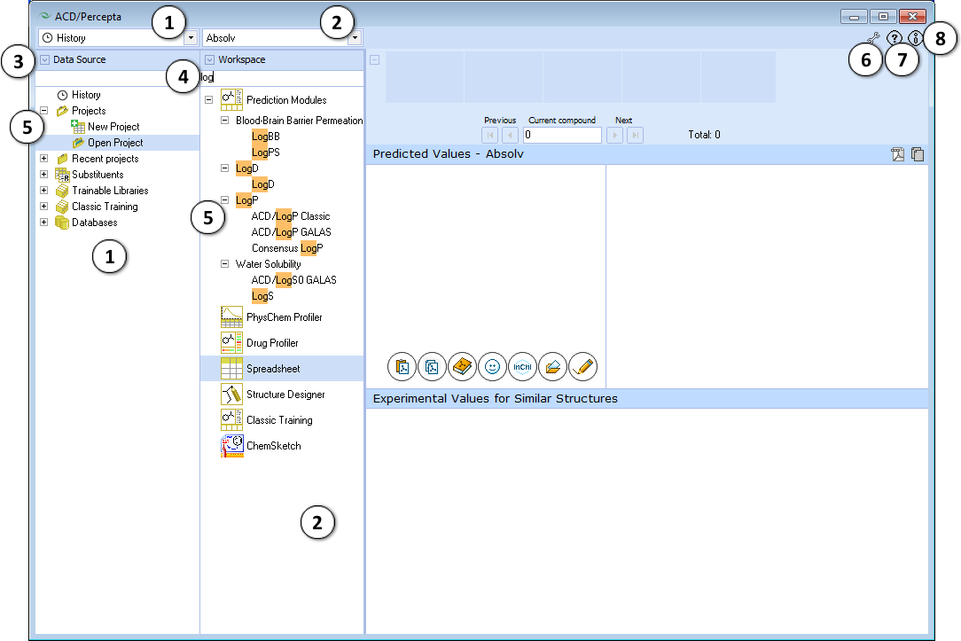Select the ACD/LogP Classic module
The width and height of the screenshot is (961, 641).
click(291, 216)
